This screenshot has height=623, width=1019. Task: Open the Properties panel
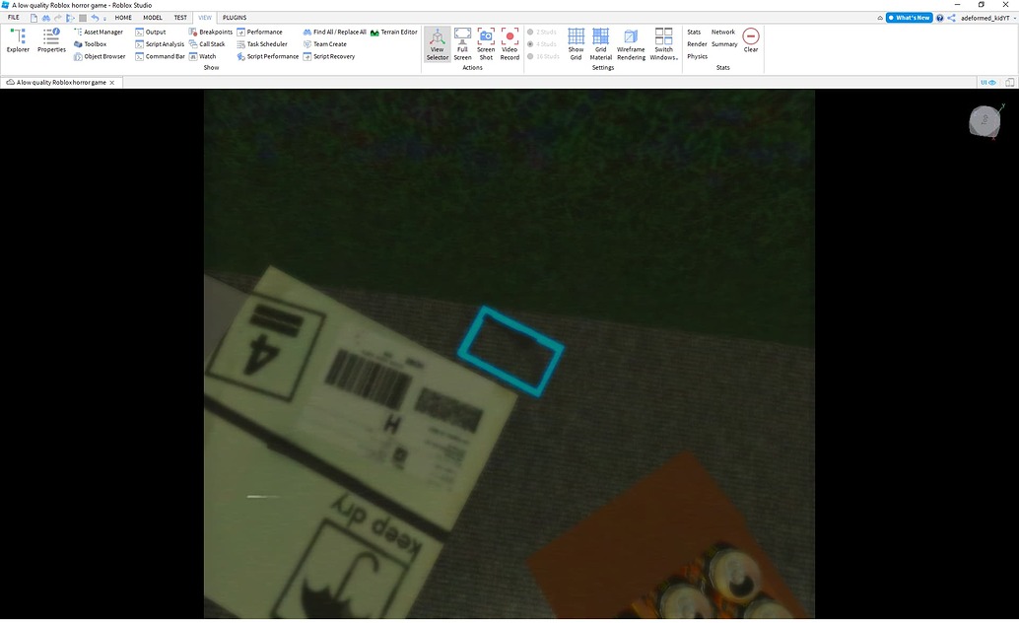click(x=50, y=41)
